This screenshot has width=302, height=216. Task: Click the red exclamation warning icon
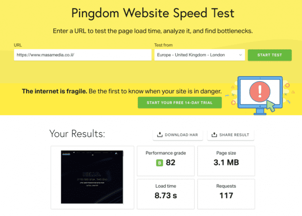260,91
